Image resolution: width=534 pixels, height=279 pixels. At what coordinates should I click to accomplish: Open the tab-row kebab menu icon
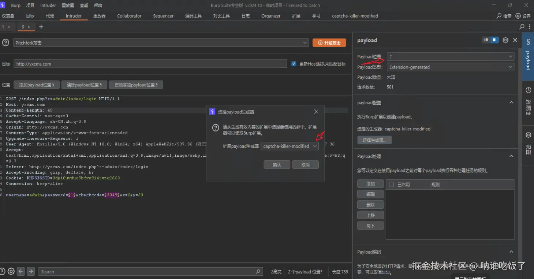(530, 27)
